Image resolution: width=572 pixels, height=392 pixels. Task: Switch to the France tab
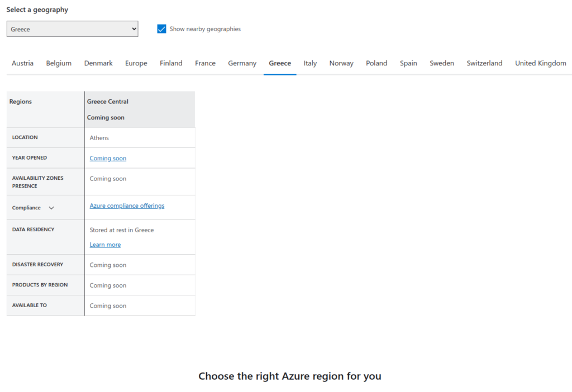pos(206,63)
